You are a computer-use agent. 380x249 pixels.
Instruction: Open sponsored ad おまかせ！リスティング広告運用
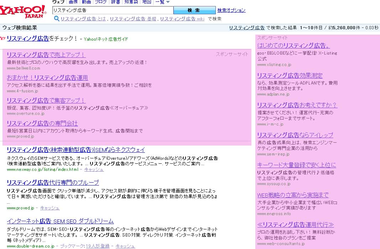coord(47,78)
